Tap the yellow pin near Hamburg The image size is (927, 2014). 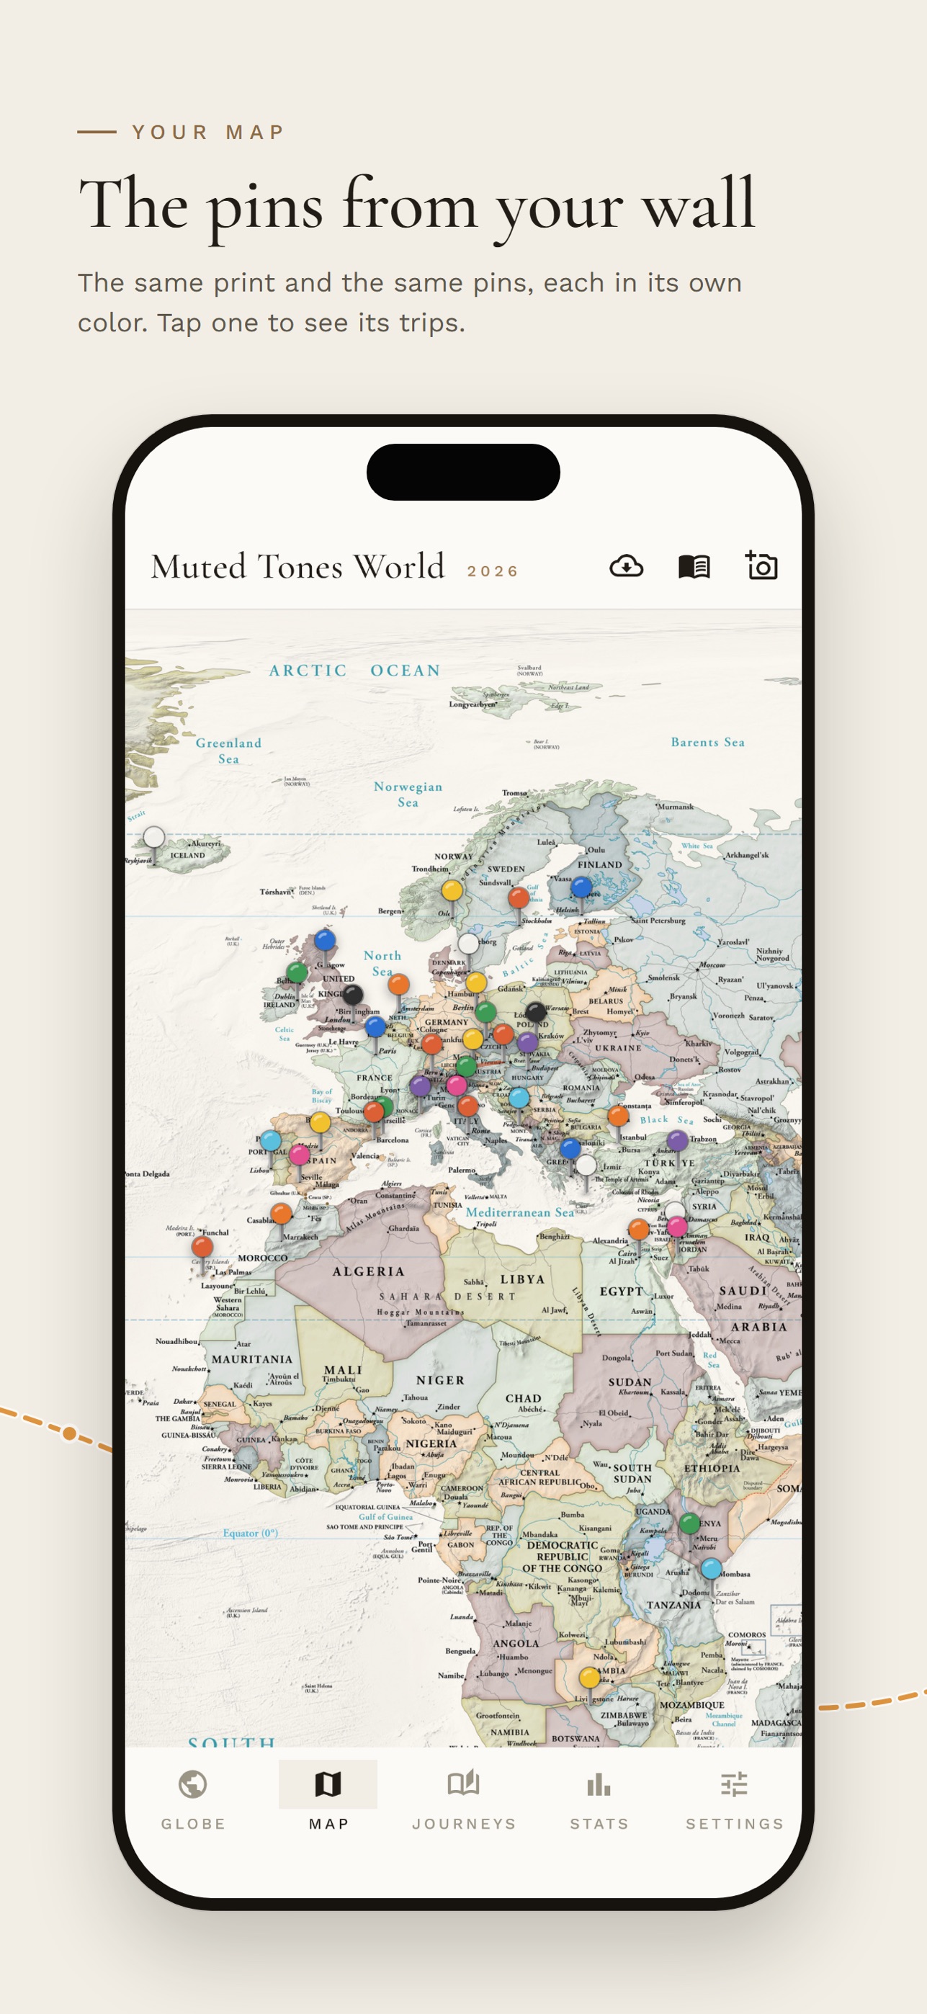click(476, 982)
